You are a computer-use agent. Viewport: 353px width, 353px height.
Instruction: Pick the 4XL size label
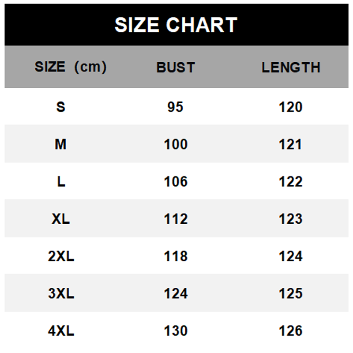[x=61, y=330]
